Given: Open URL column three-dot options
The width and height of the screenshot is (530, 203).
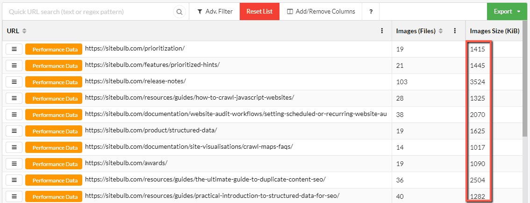Looking at the screenshot, I should [382, 31].
